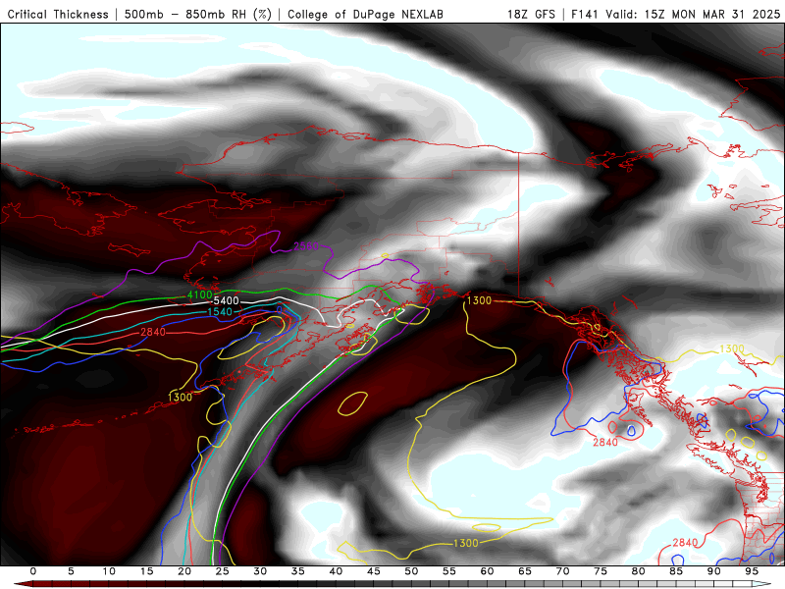Viewport: 785px width, 589px height.
Task: Click the "10" value on the color scale
Action: 109,571
